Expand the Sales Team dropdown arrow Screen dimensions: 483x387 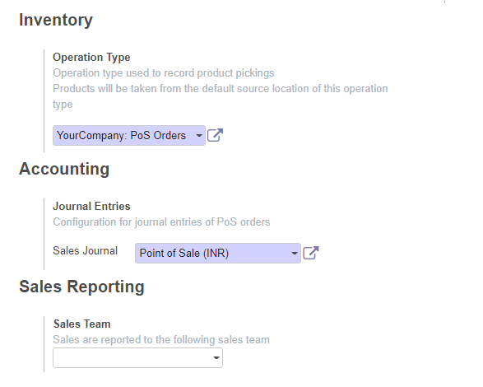click(x=216, y=357)
